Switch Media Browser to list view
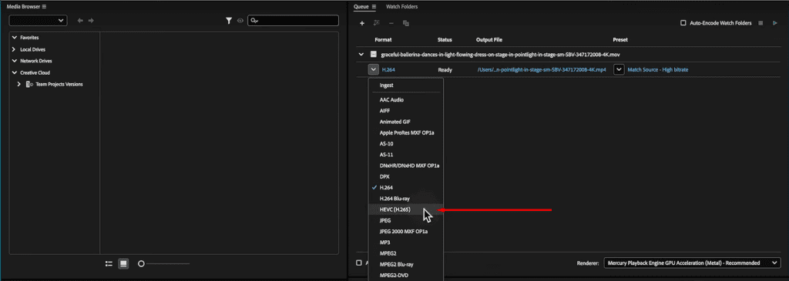Screen dimensions: 789x281 109,263
